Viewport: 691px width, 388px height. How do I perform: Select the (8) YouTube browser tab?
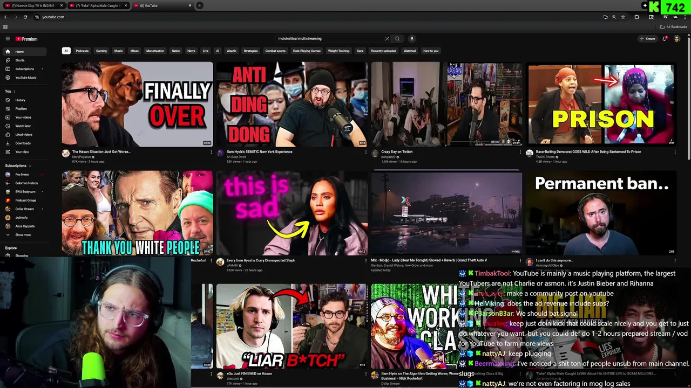coord(162,5)
